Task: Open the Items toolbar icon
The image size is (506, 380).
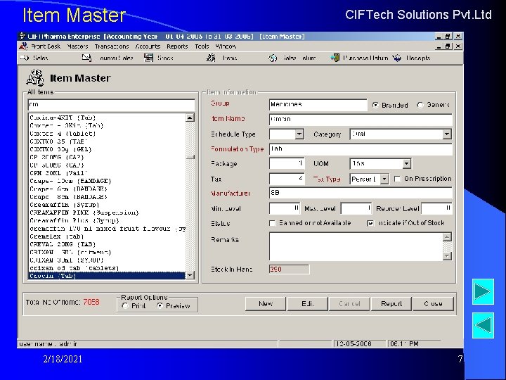Action: pos(211,58)
